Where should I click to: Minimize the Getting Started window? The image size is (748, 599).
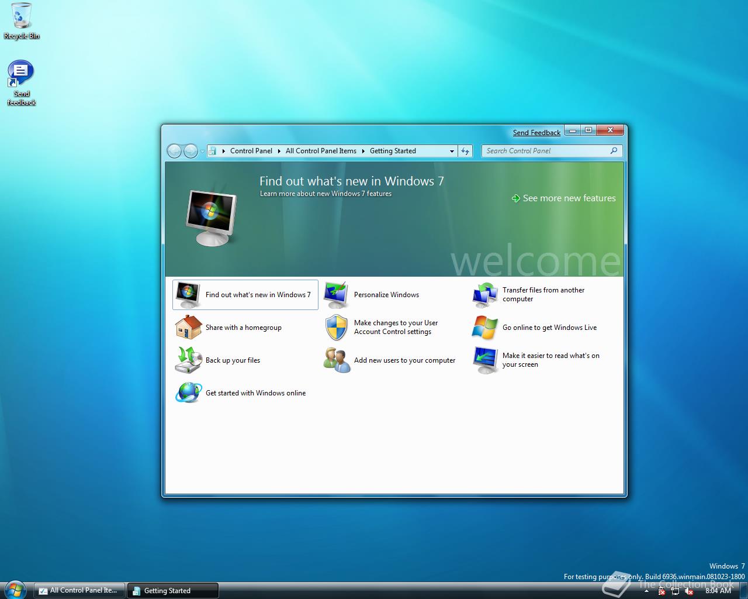(x=573, y=130)
